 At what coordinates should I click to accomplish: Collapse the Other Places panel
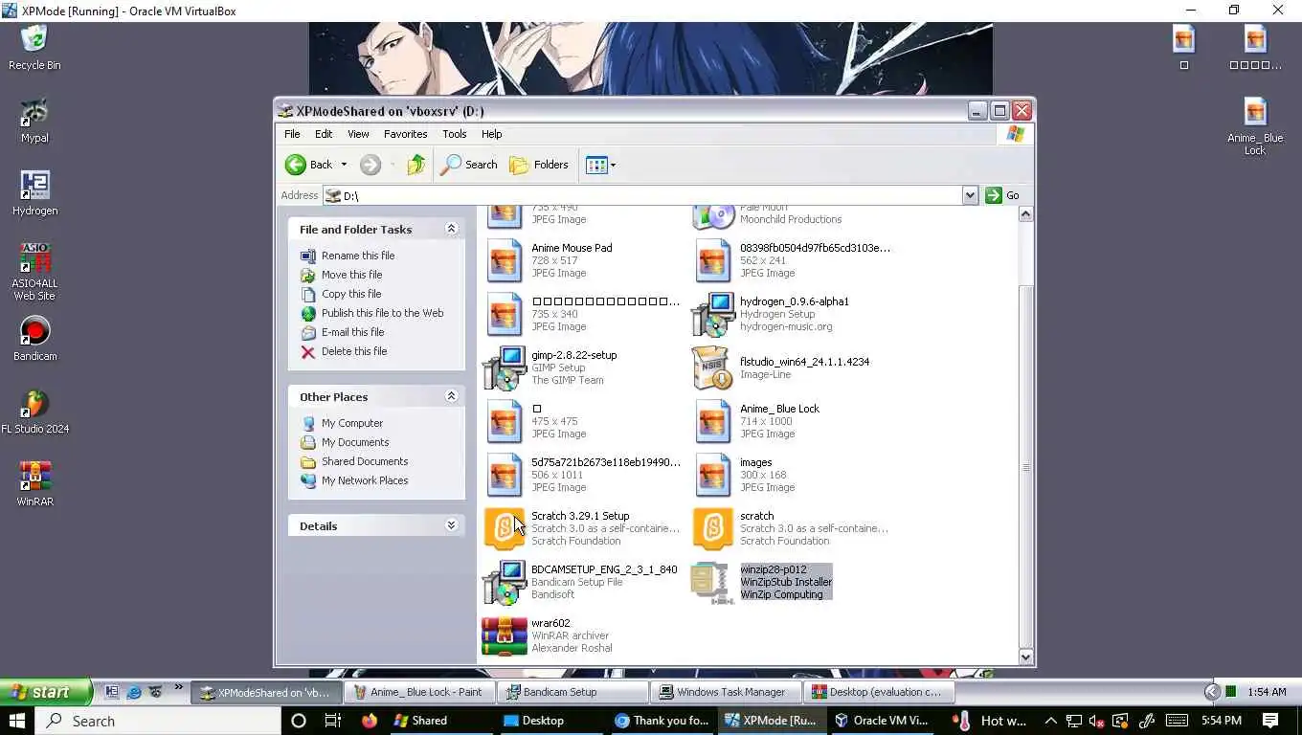[451, 396]
